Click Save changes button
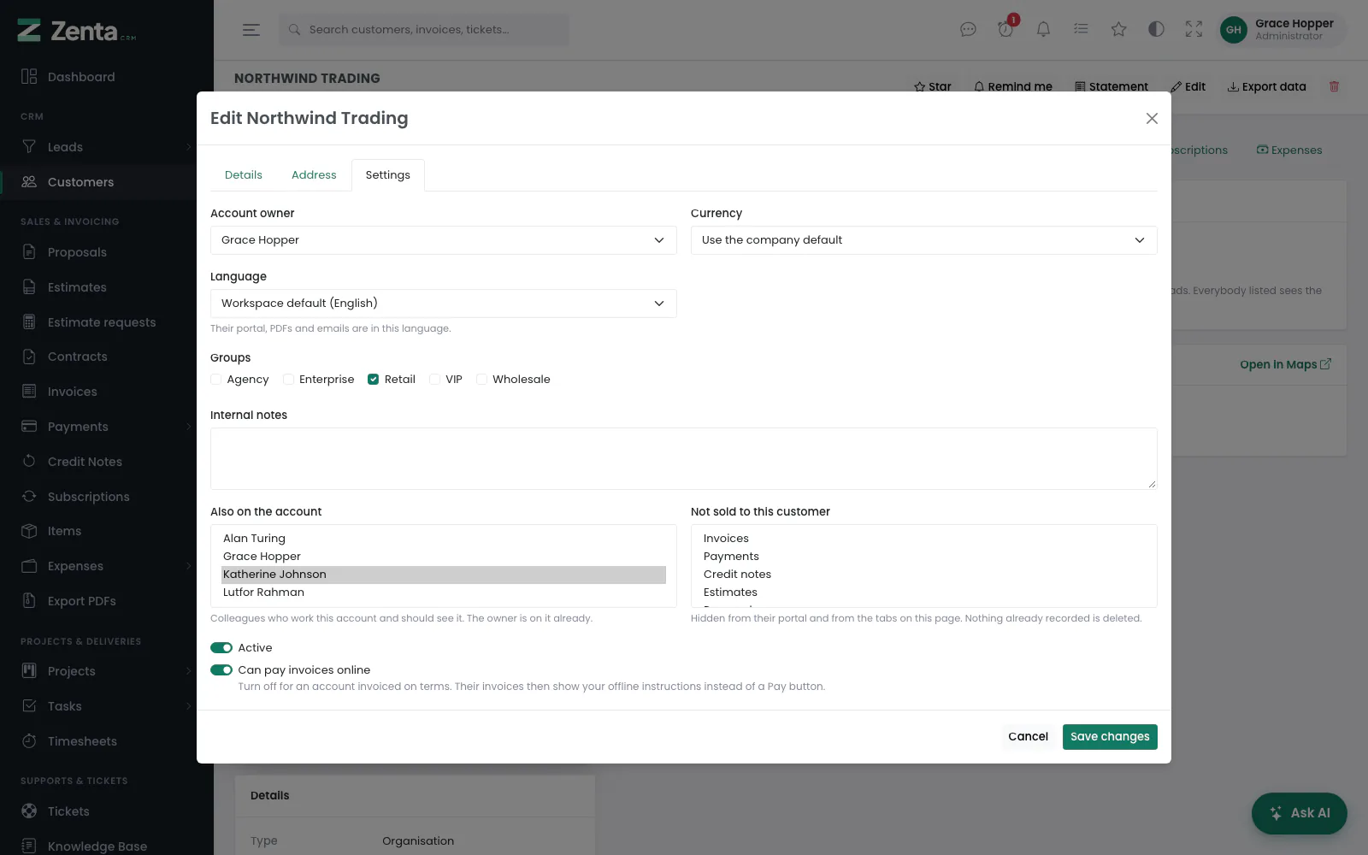 point(1110,737)
